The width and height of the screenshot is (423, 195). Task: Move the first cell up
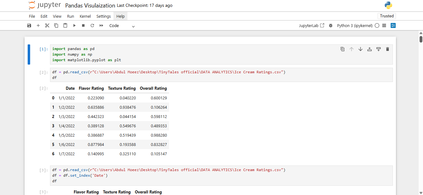(352, 49)
